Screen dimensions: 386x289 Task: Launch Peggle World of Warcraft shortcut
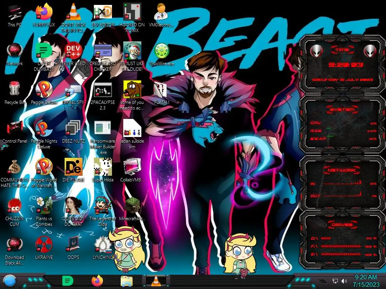(44, 173)
